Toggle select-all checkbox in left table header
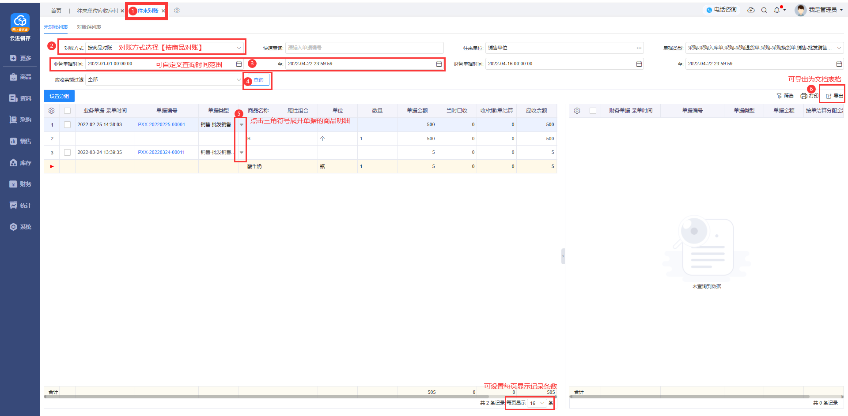Screen dimensions: 848x416 (x=68, y=111)
